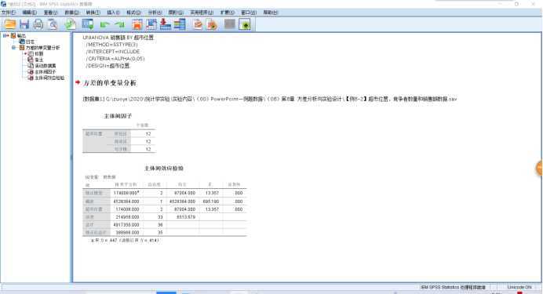
Task: Select 方差的单变量分析 in outline tree
Action: click(42, 48)
